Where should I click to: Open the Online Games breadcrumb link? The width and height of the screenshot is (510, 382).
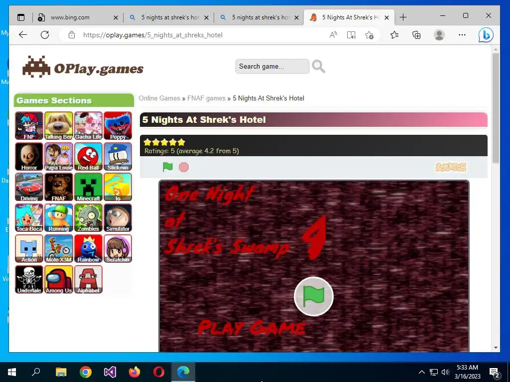tap(159, 98)
